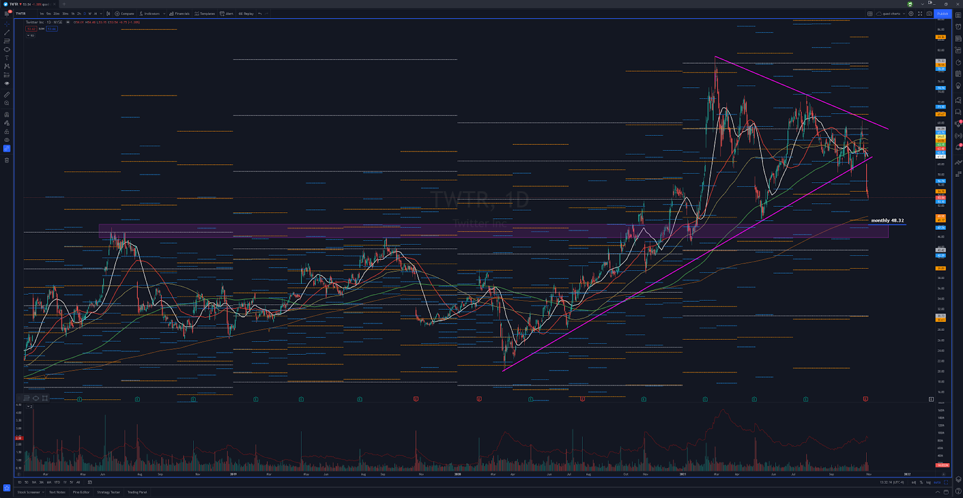Take a chart snapshot with camera icon
963x498 pixels.
pos(929,13)
